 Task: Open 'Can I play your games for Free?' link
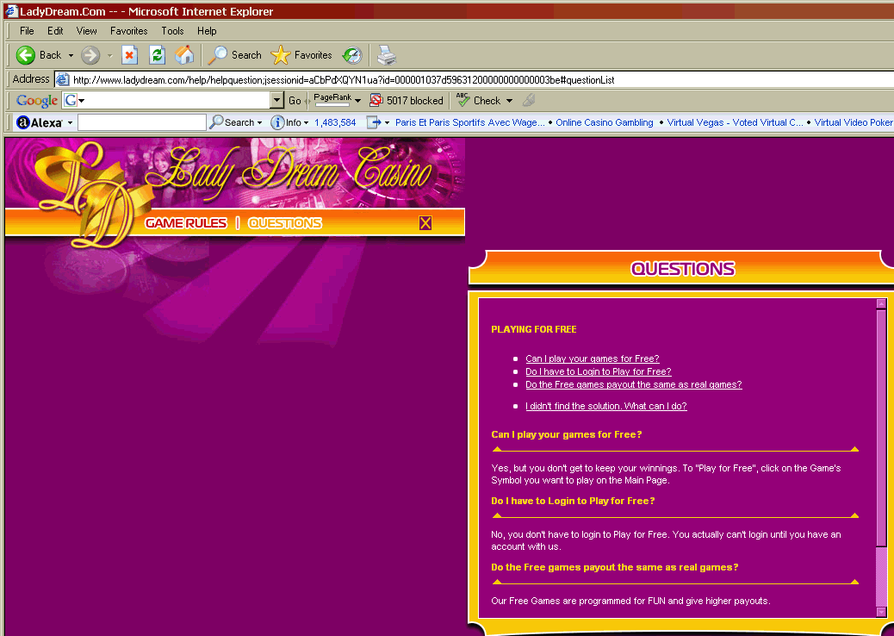(x=593, y=359)
